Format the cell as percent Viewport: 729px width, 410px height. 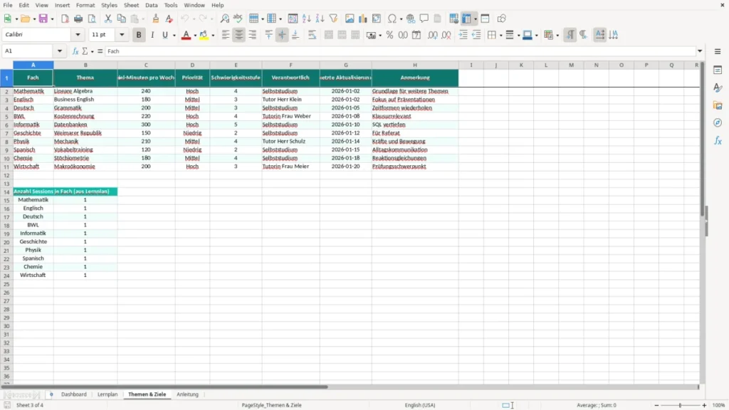click(x=389, y=35)
